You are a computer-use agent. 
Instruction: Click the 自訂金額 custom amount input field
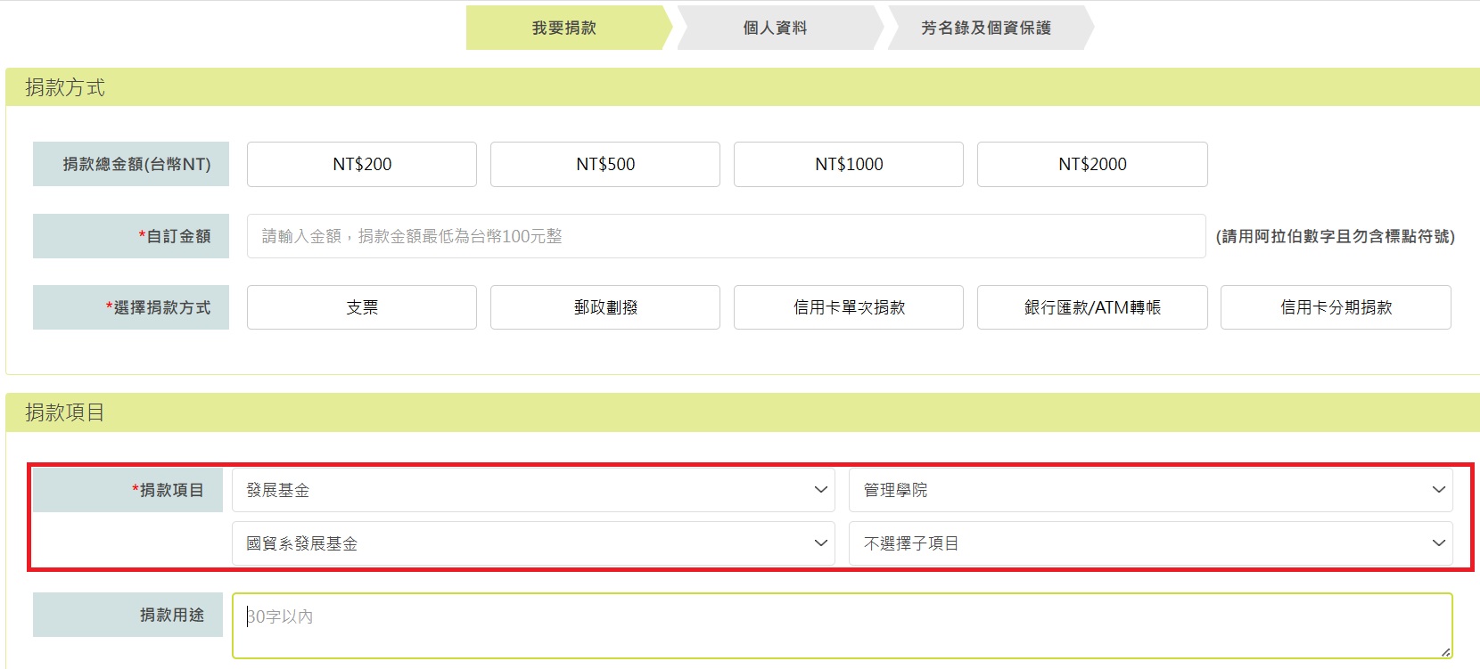(726, 236)
